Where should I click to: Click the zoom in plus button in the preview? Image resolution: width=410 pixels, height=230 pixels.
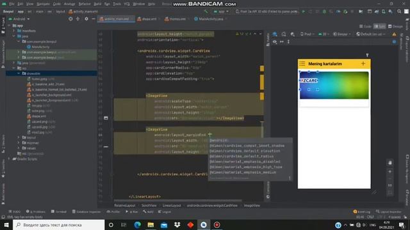[x=390, y=172]
